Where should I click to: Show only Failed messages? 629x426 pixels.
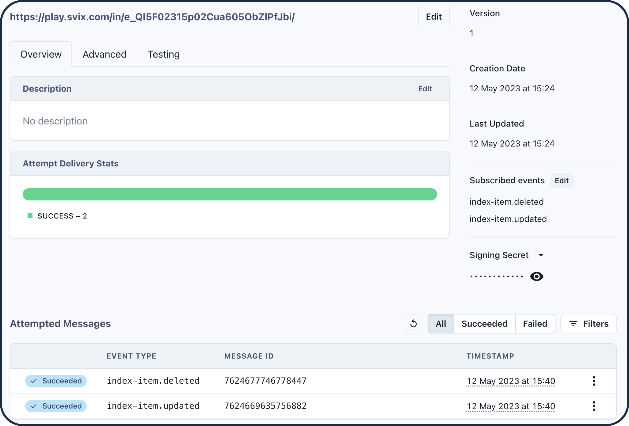[535, 324]
